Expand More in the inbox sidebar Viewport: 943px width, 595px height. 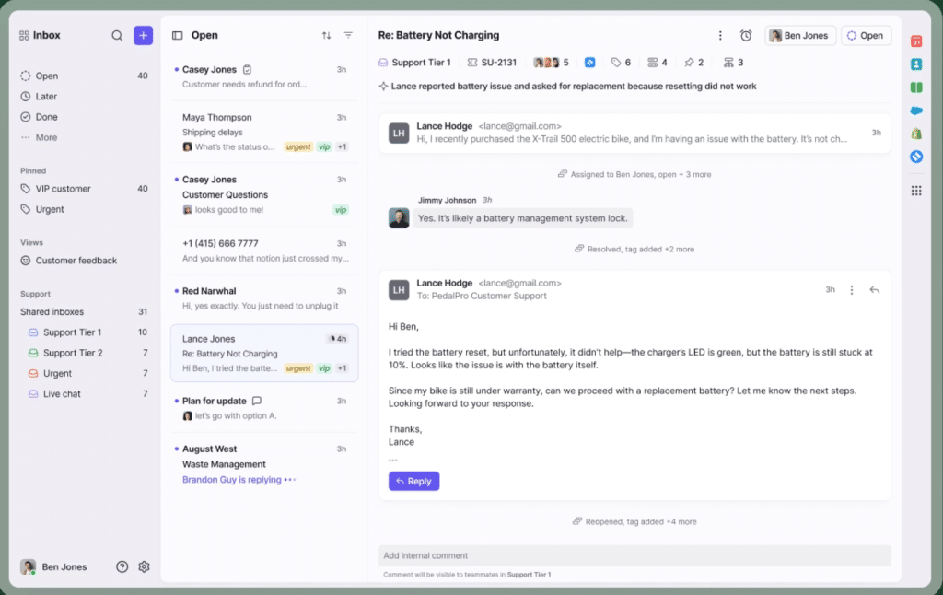[x=39, y=138]
